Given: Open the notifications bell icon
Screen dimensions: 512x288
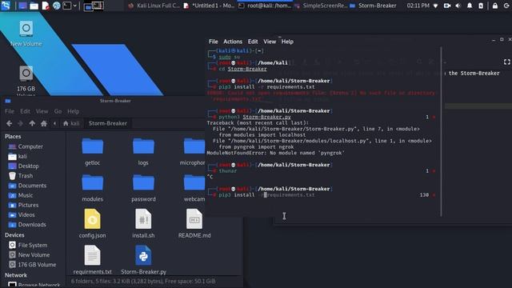Looking at the screenshot, I should (x=470, y=6).
